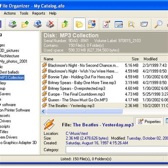Click the icon beside The Beatles - Yesterday.mp3 row
168x168 pixels.
click(45, 105)
